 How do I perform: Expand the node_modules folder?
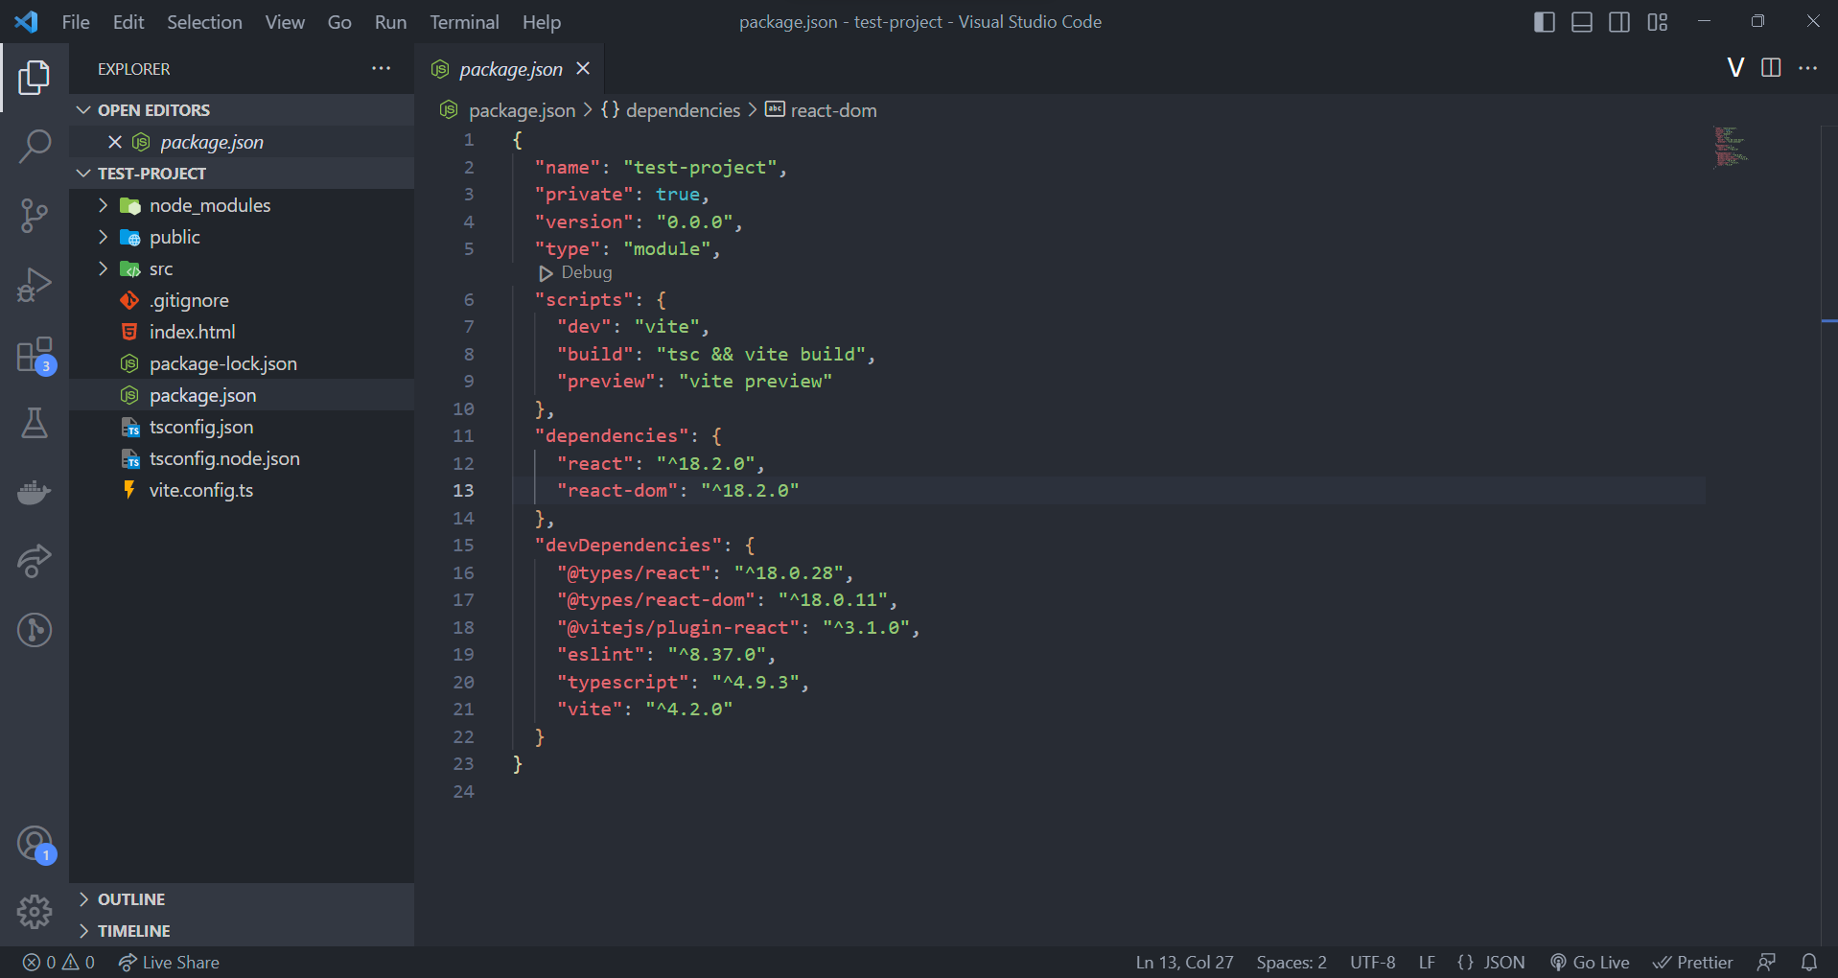pos(242,205)
